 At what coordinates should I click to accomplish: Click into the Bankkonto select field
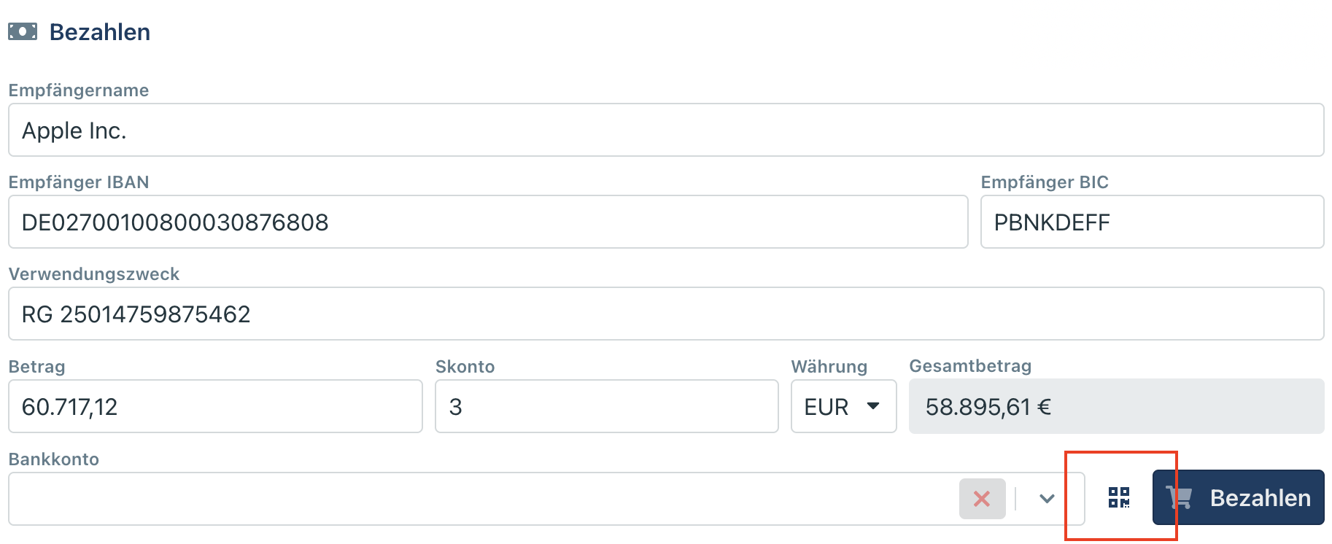click(481, 499)
